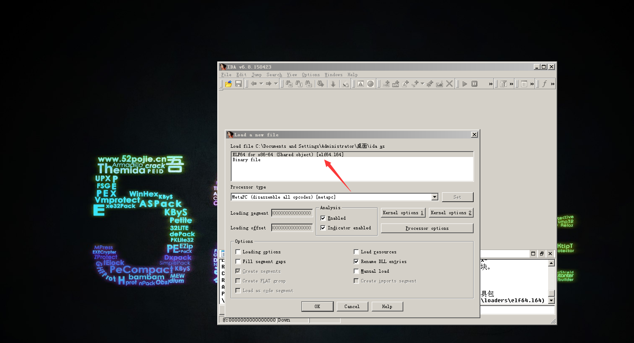The image size is (634, 343).
Task: Click the functions 'f' toolbar icon
Action: point(544,84)
